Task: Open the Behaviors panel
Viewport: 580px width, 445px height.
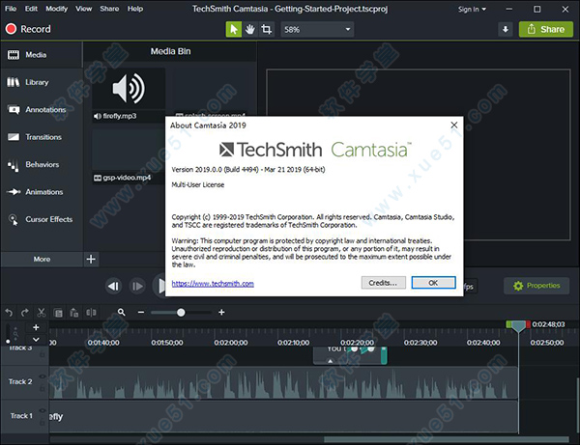Action: 41,164
